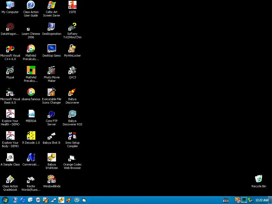This screenshot has width=272, height=204.
Task: Open the obama famous shortcut
Action: tap(31, 94)
